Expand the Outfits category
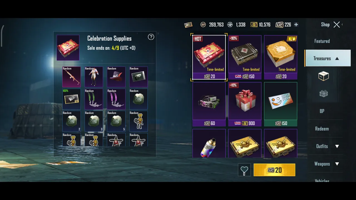 pos(328,146)
